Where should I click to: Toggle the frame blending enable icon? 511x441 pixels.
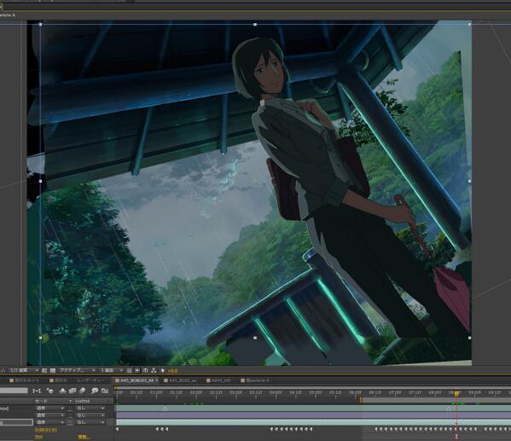click(73, 391)
